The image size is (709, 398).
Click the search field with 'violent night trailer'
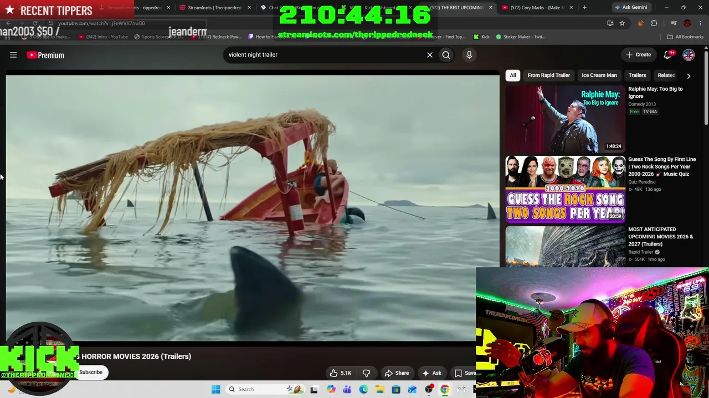pyautogui.click(x=324, y=55)
